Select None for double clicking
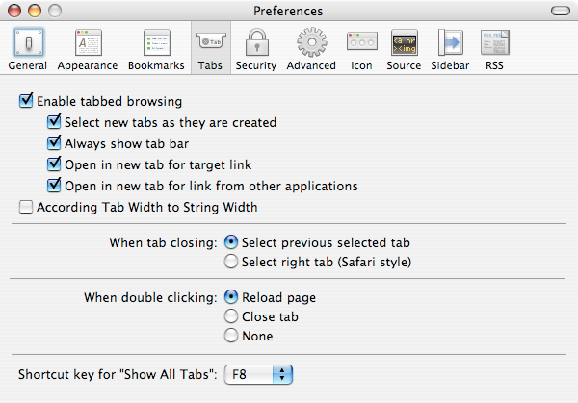Image resolution: width=578 pixels, height=403 pixels. (x=231, y=336)
